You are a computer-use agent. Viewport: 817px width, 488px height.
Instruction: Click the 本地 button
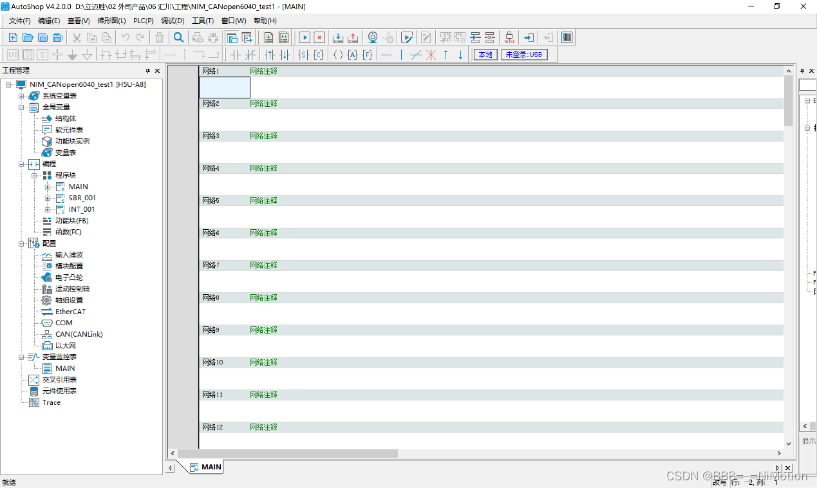[485, 55]
